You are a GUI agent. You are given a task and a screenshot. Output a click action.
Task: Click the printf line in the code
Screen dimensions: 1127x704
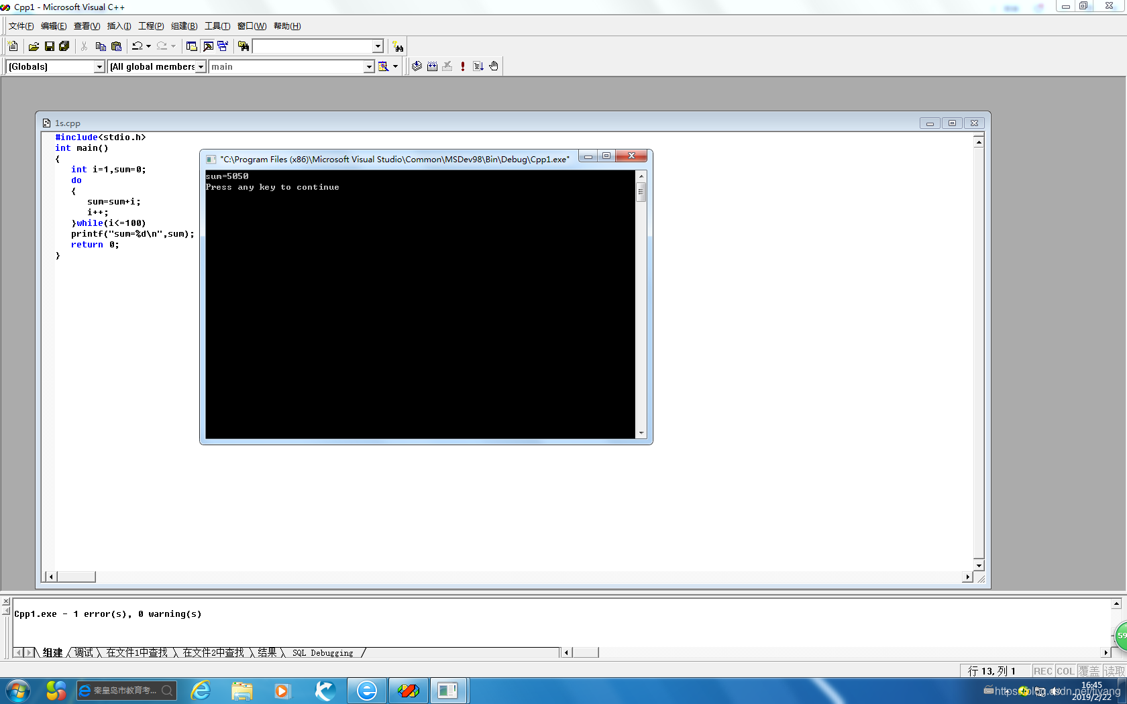[x=132, y=234]
